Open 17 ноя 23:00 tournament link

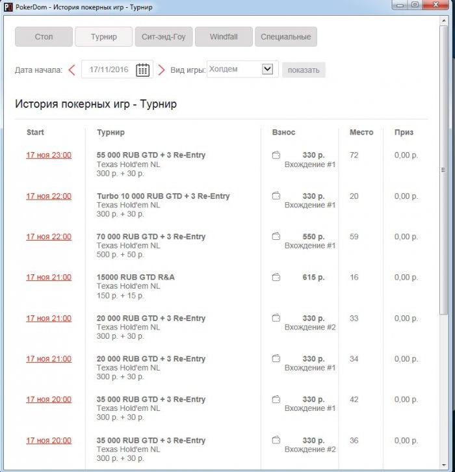[49, 155]
